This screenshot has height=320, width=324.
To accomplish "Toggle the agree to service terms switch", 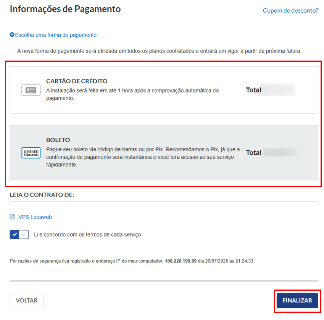I will coord(19,234).
